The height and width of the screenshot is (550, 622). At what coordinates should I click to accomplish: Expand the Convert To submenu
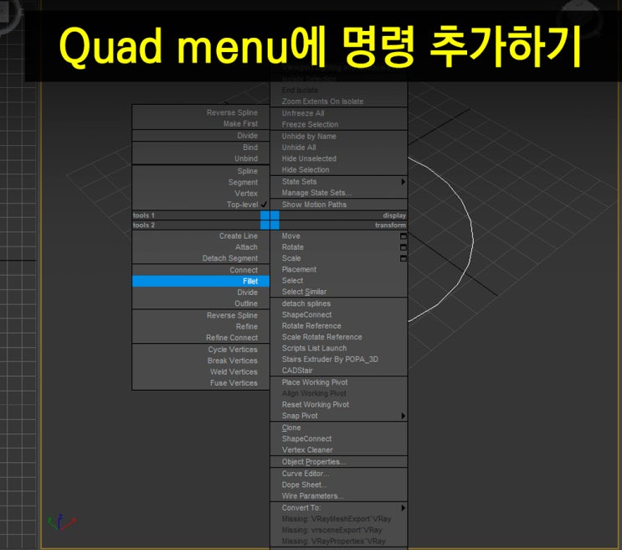[x=338, y=508]
